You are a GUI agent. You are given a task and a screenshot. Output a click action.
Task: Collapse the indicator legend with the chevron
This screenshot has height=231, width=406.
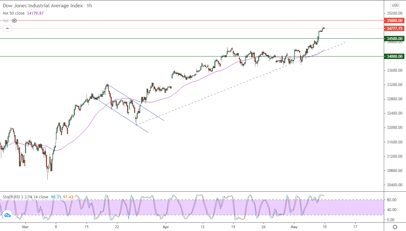click(x=7, y=29)
